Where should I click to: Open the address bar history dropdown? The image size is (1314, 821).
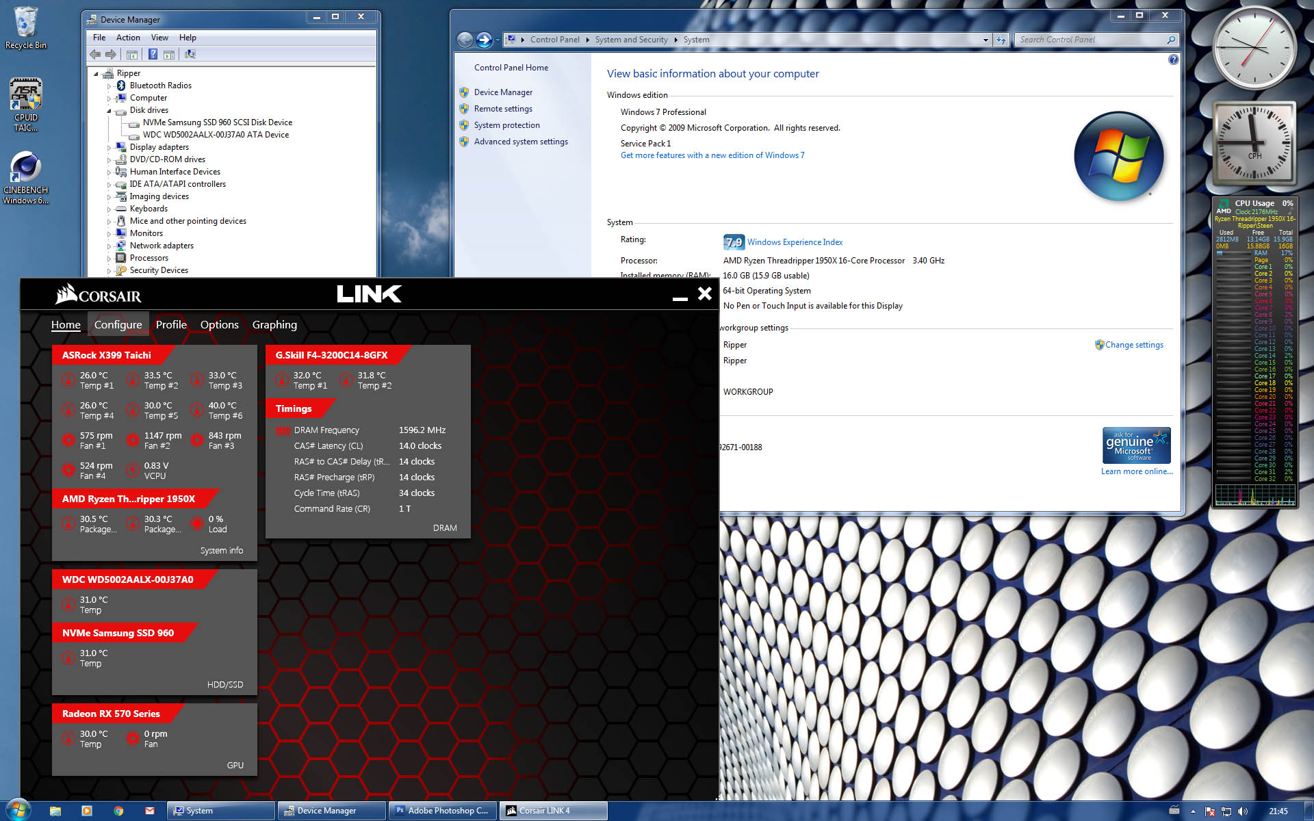click(x=985, y=40)
